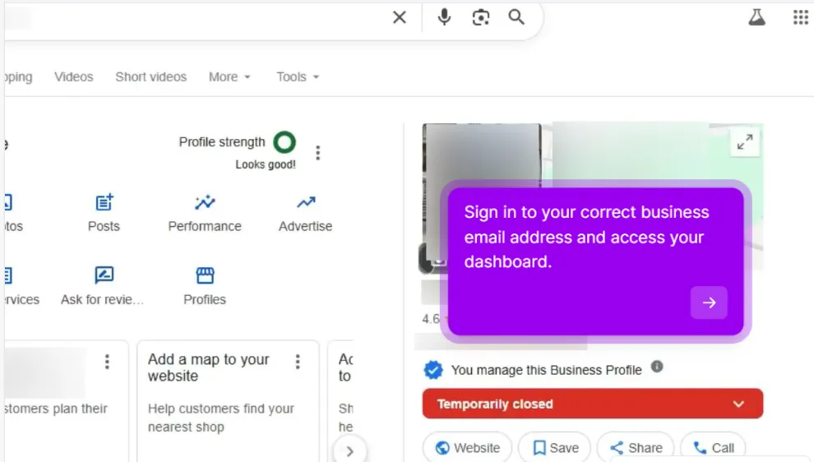
Task: Switch to the Short videos tab
Action: pyautogui.click(x=151, y=76)
